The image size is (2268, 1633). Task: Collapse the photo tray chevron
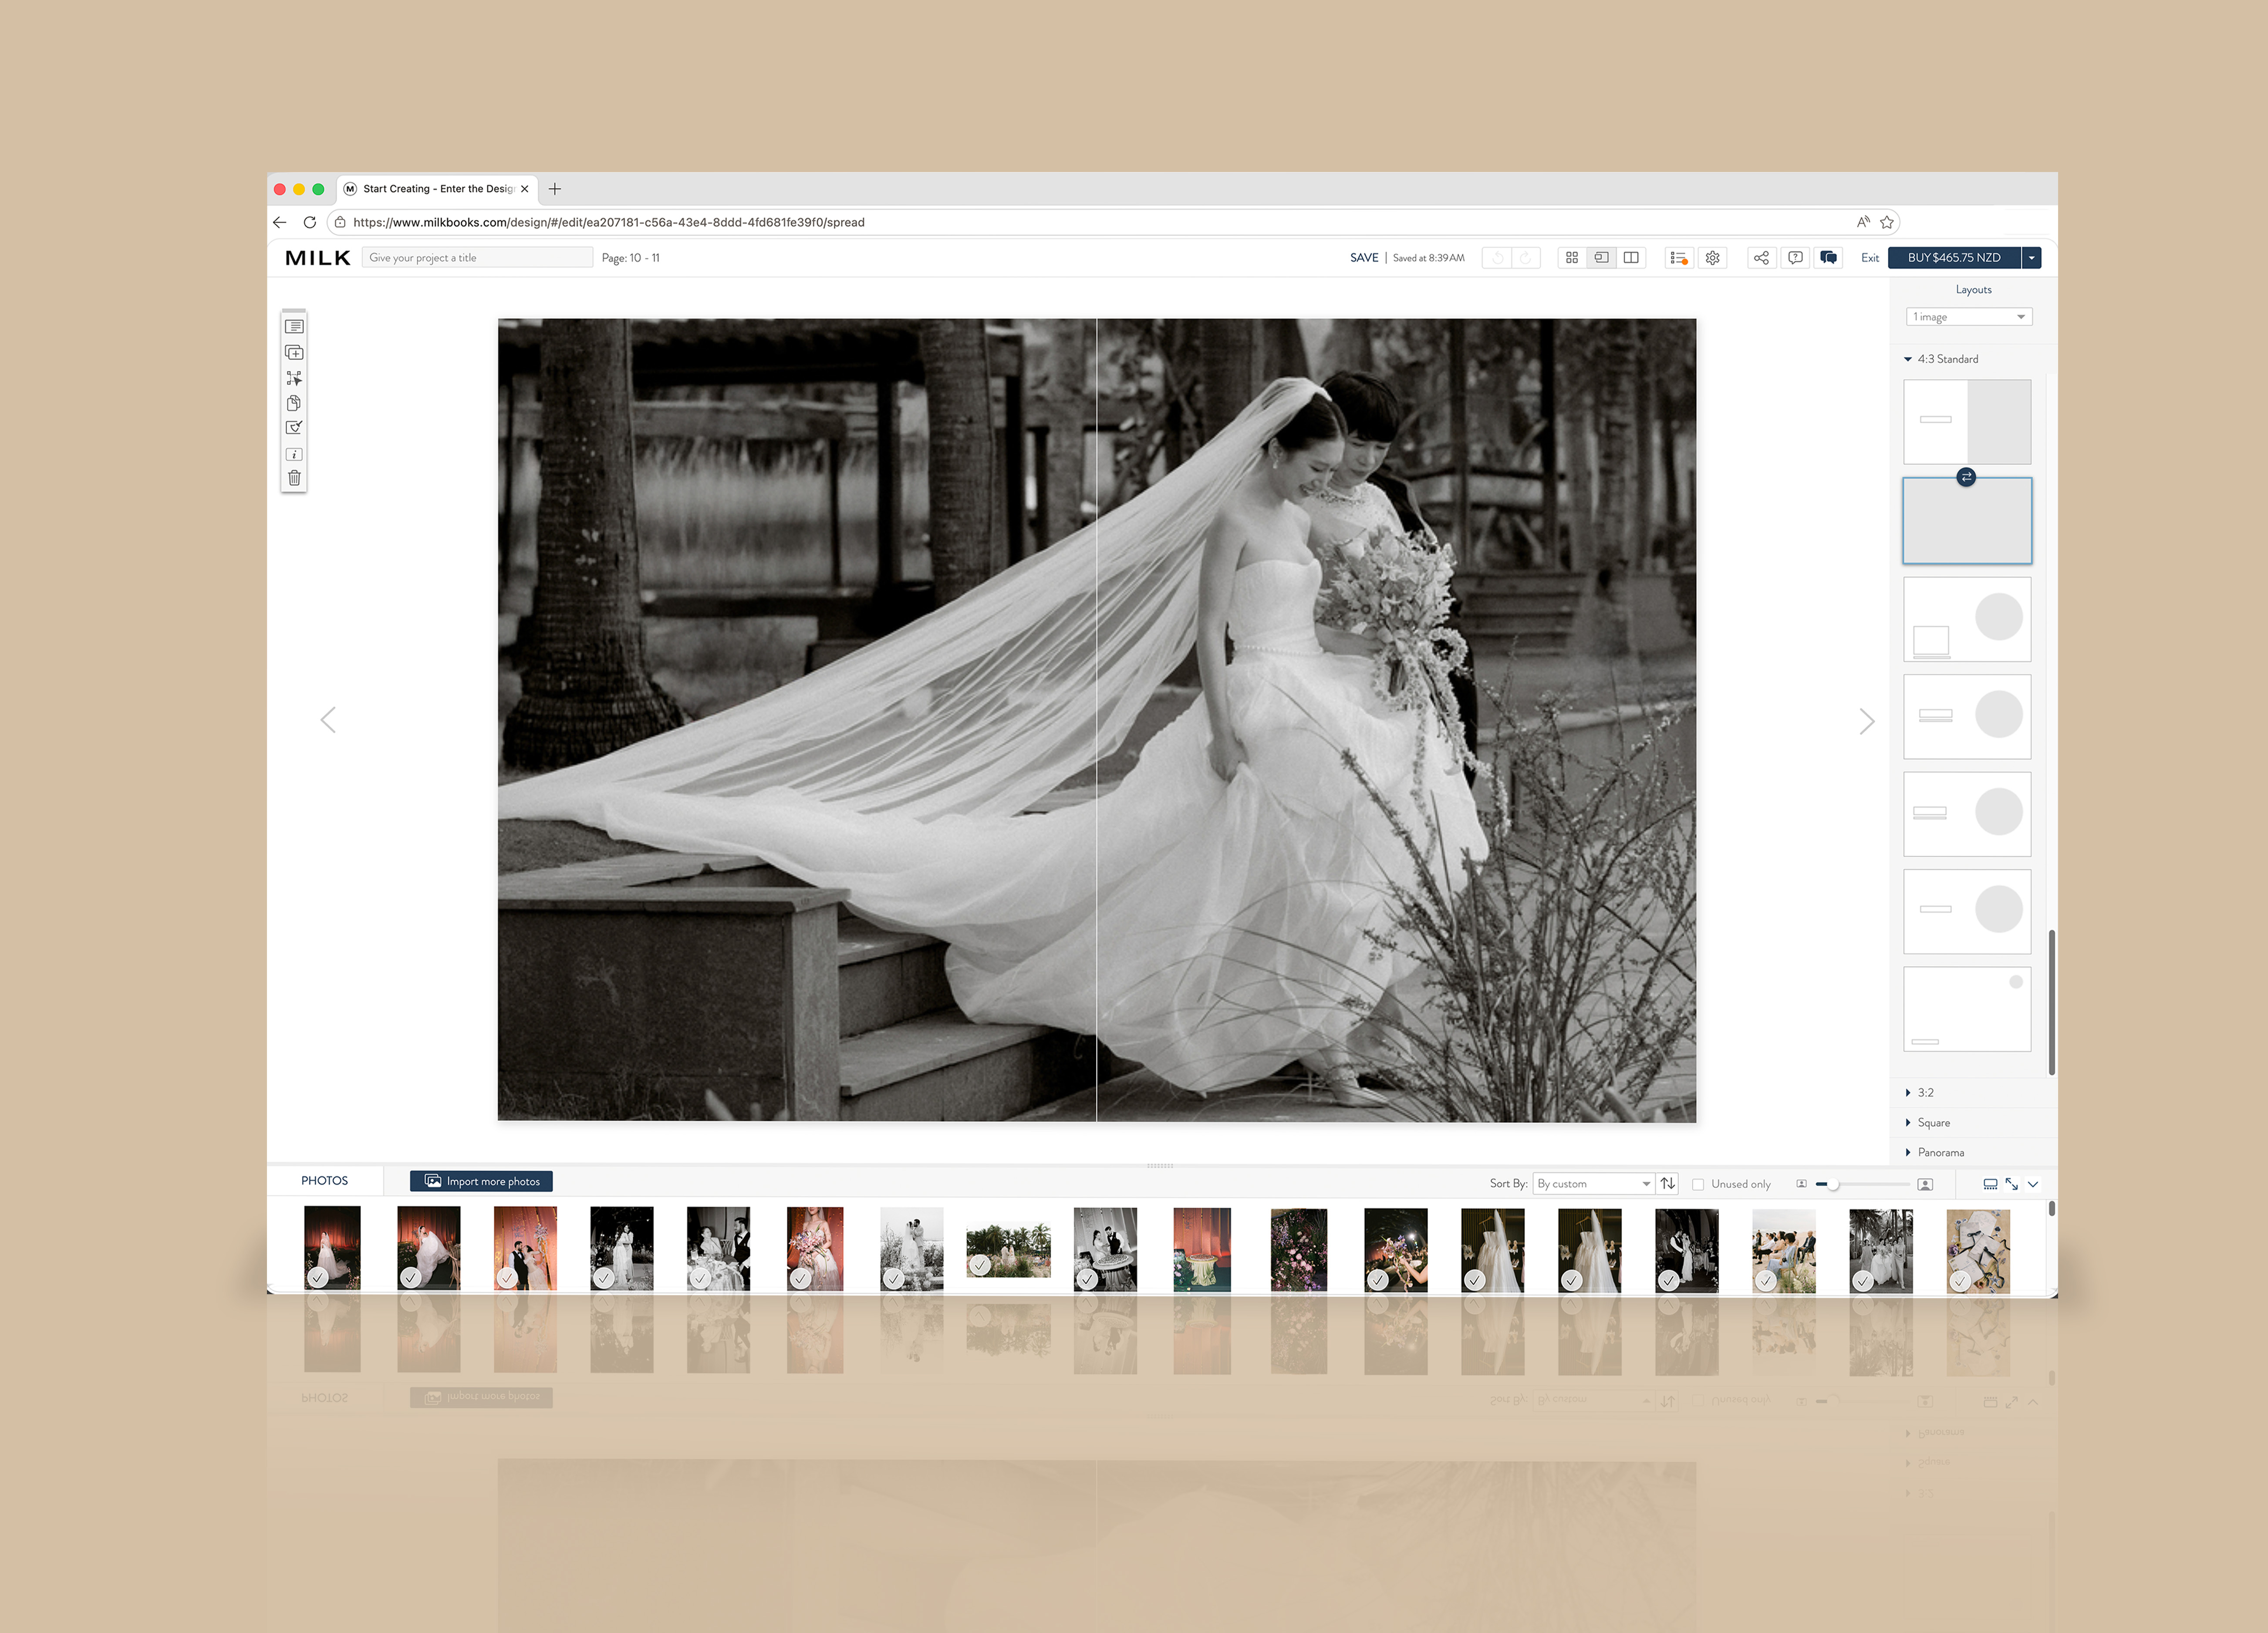click(x=2033, y=1184)
